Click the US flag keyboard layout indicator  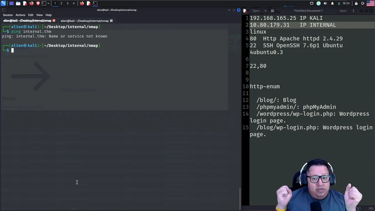coord(370,3)
